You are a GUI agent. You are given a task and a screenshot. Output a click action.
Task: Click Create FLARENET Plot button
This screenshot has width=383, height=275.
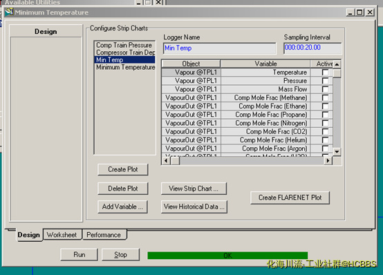click(x=290, y=198)
